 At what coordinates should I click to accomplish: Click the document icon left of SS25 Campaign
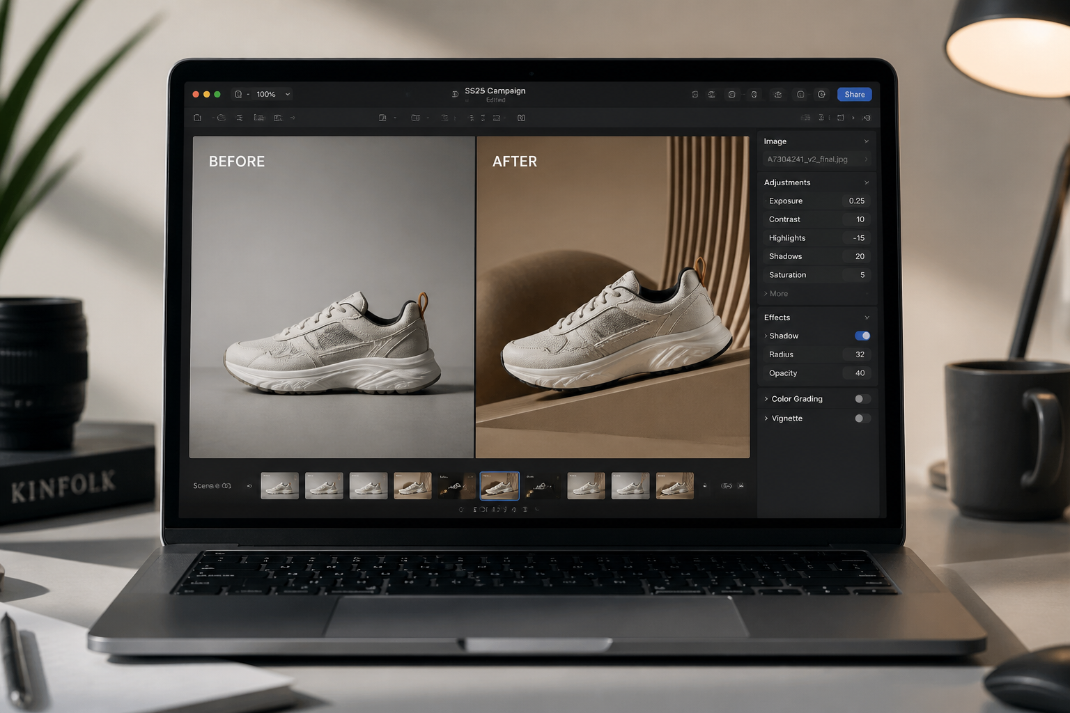click(455, 94)
